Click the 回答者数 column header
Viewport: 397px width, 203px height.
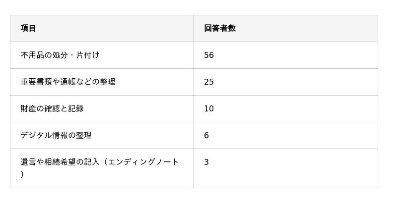click(220, 28)
